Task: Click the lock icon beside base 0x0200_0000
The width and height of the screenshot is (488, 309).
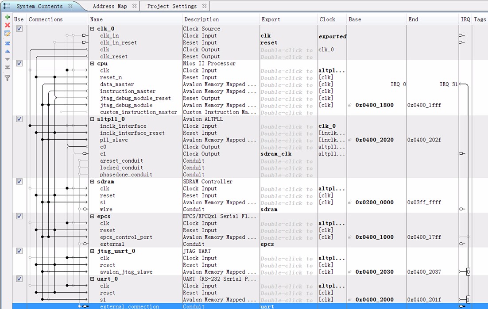Action: point(350,202)
